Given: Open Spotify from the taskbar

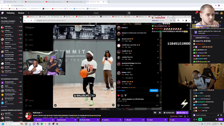Looking at the screenshot, I should pyautogui.click(x=42, y=124).
